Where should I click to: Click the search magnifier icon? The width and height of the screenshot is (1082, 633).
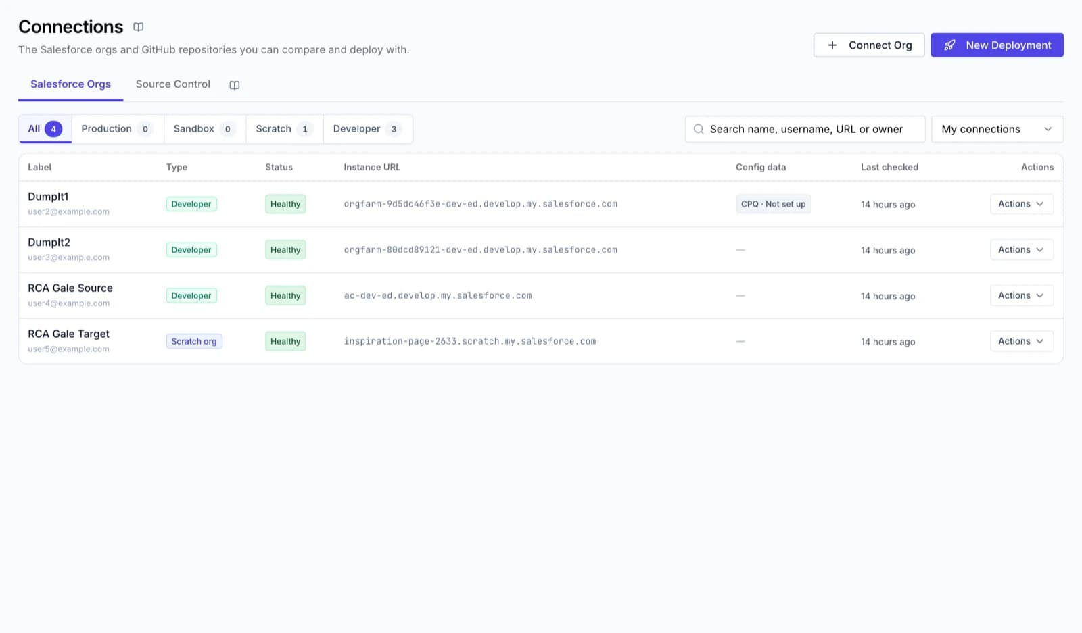(699, 129)
